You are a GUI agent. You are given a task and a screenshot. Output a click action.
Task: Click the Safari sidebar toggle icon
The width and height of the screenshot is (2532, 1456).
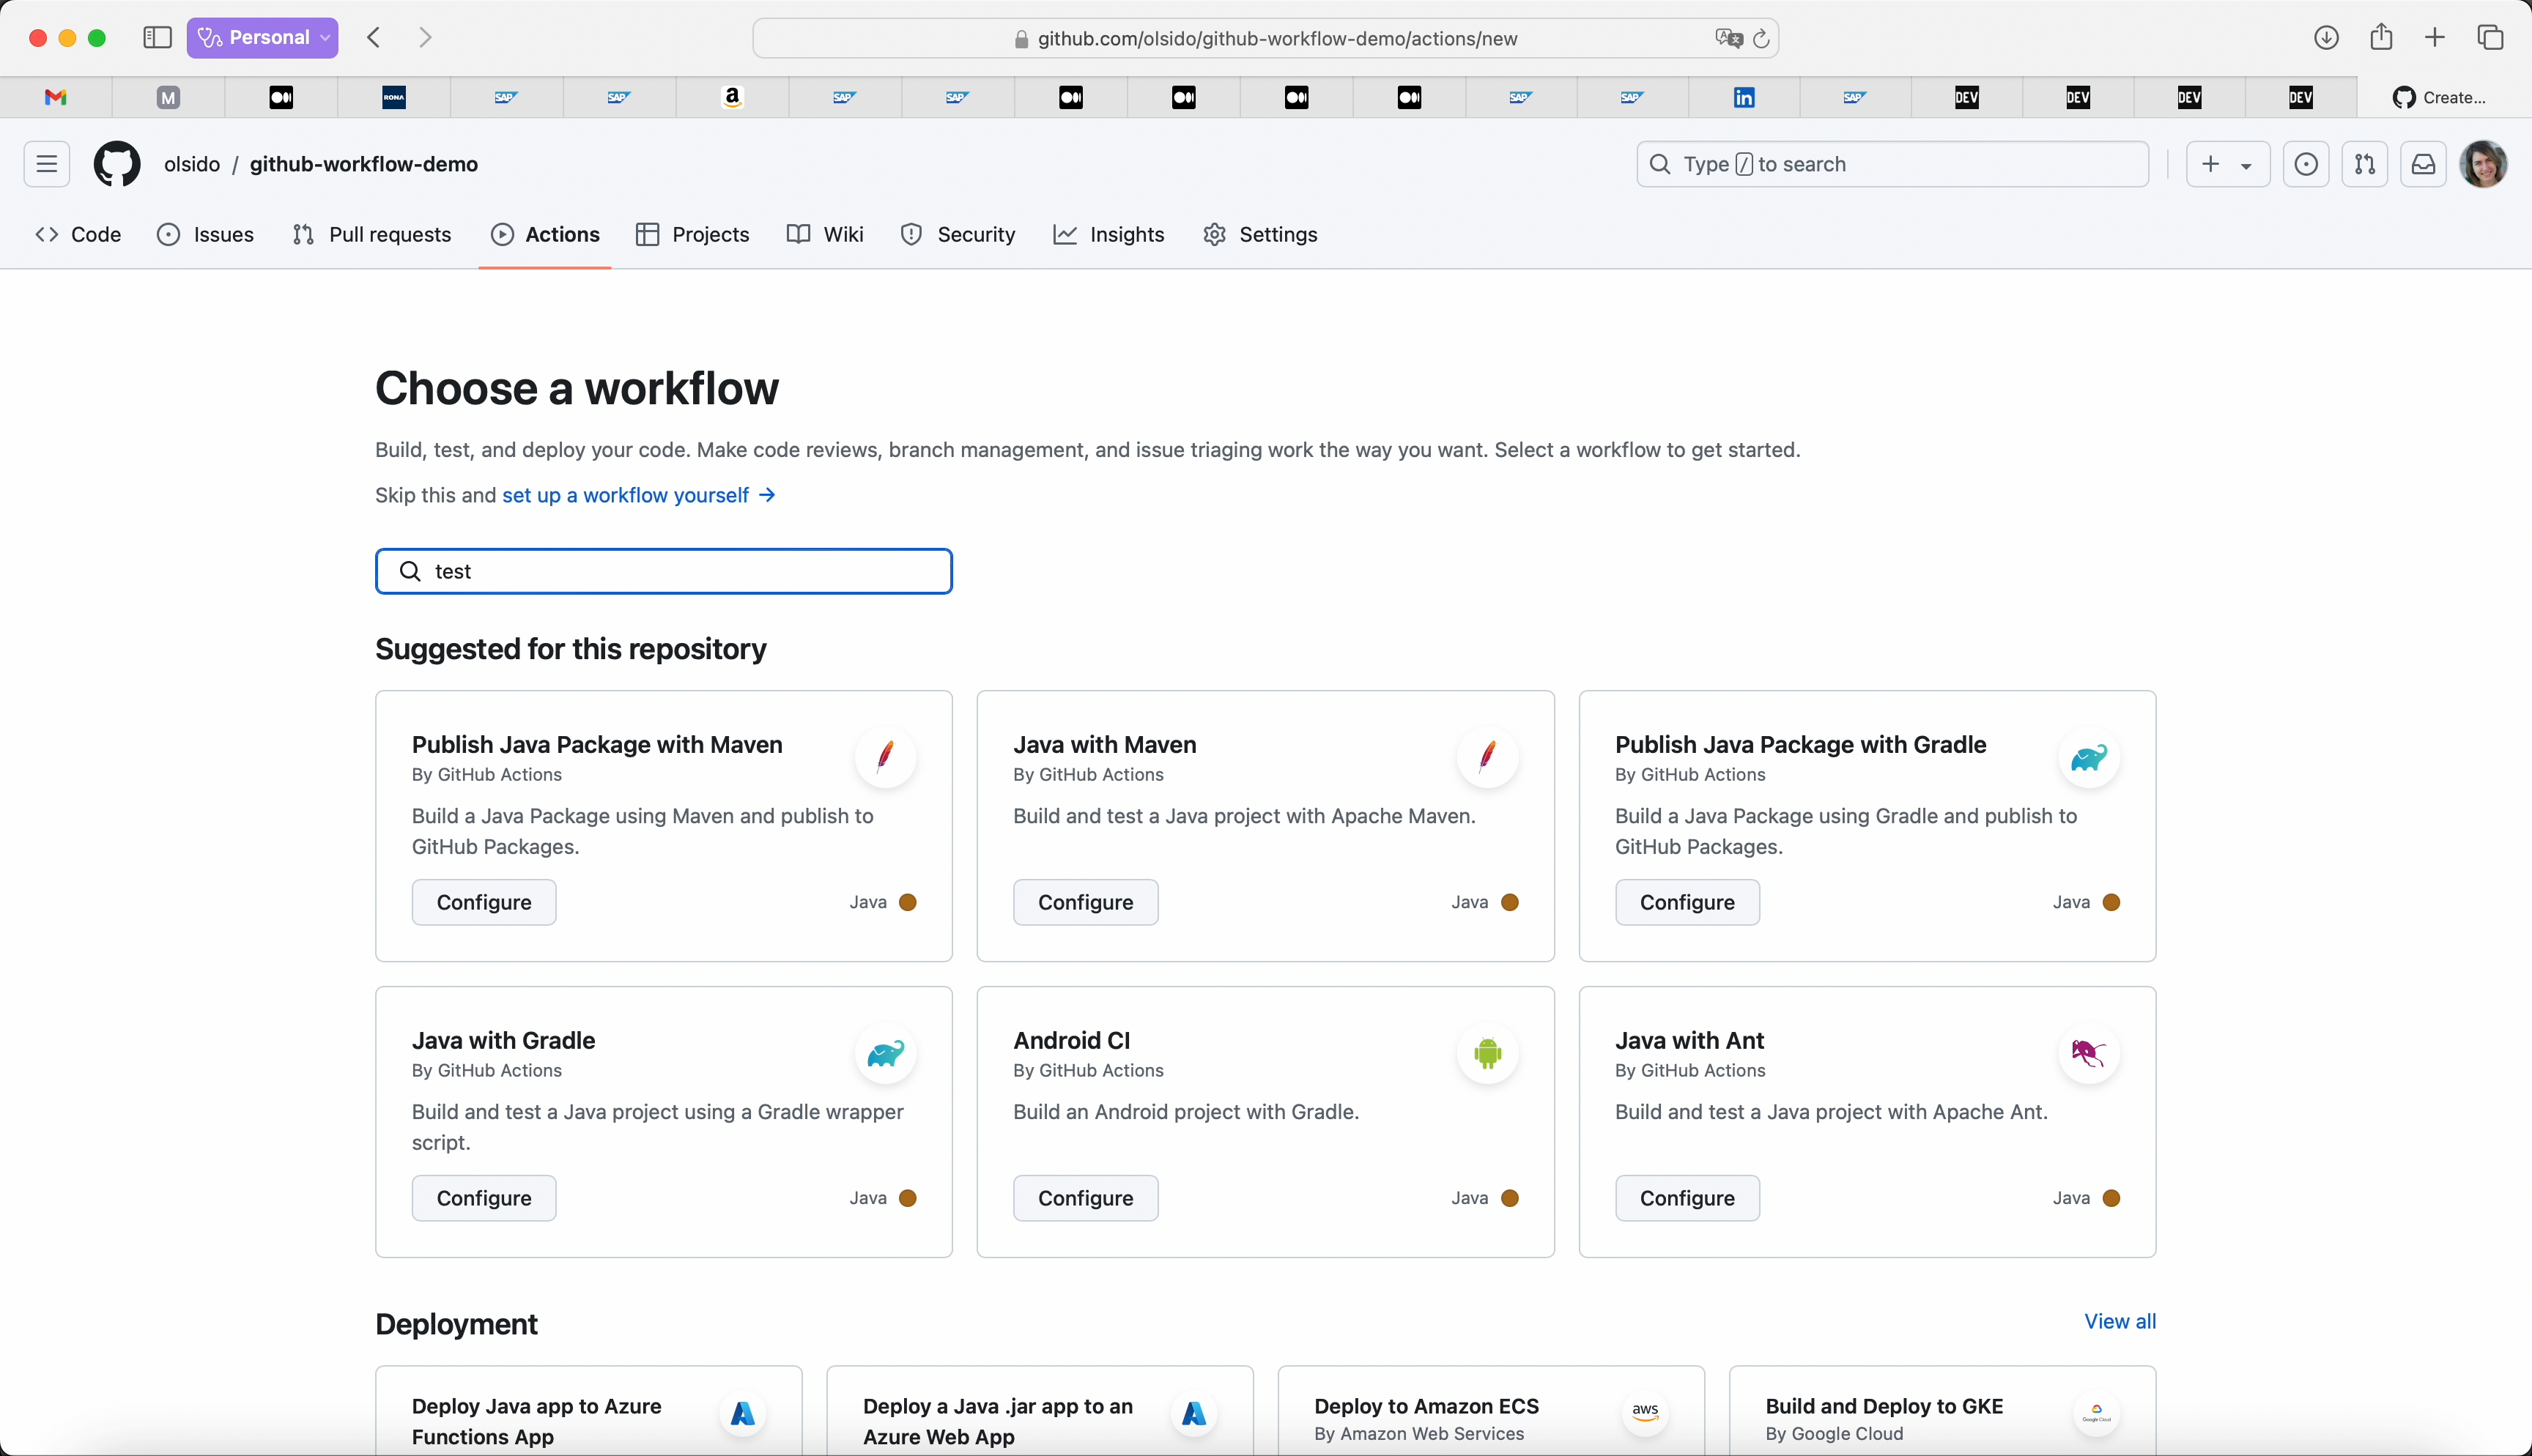[157, 38]
